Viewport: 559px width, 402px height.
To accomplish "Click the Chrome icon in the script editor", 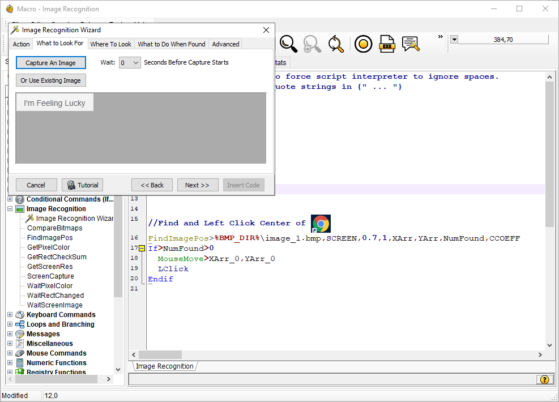I will (321, 223).
